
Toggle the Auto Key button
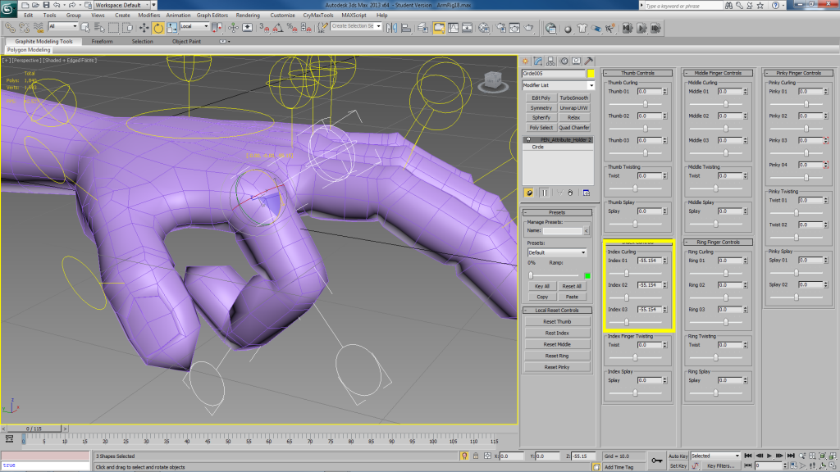click(x=678, y=456)
